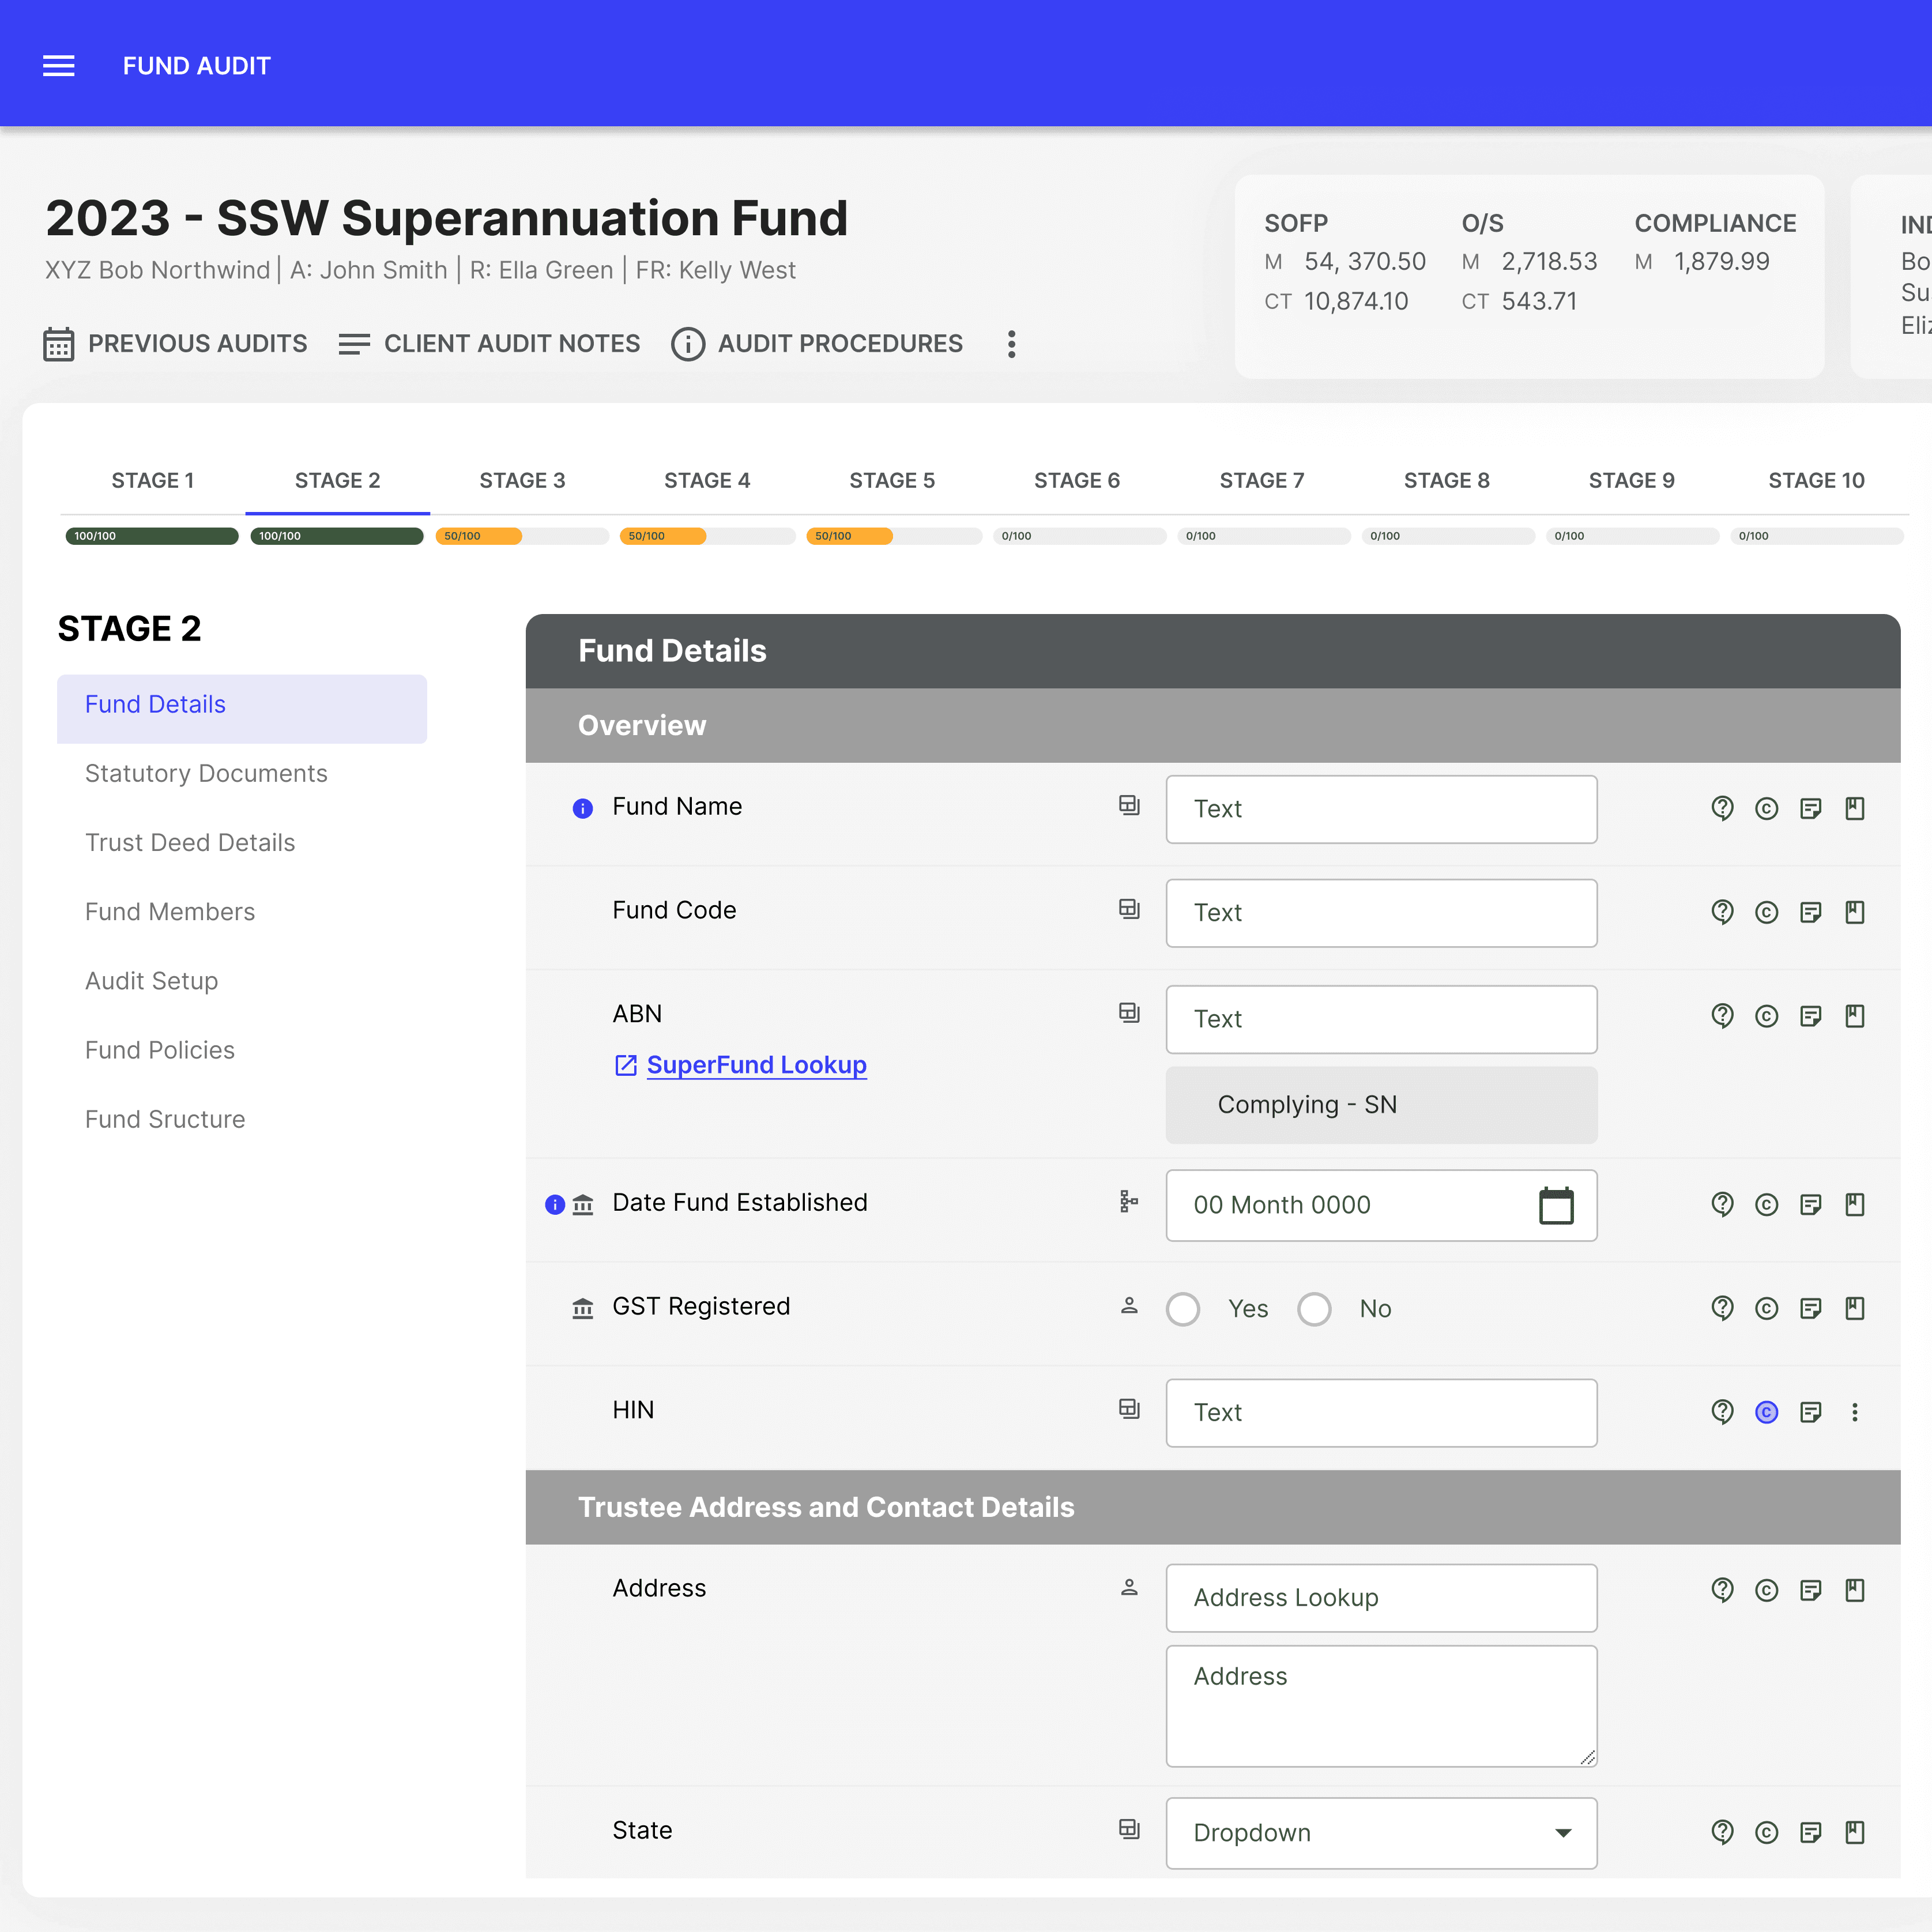Image resolution: width=1932 pixels, height=1932 pixels.
Task: Click the source icon beside the State label
Action: tap(1129, 1829)
